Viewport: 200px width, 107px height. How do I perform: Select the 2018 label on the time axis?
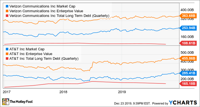pos(63,92)
